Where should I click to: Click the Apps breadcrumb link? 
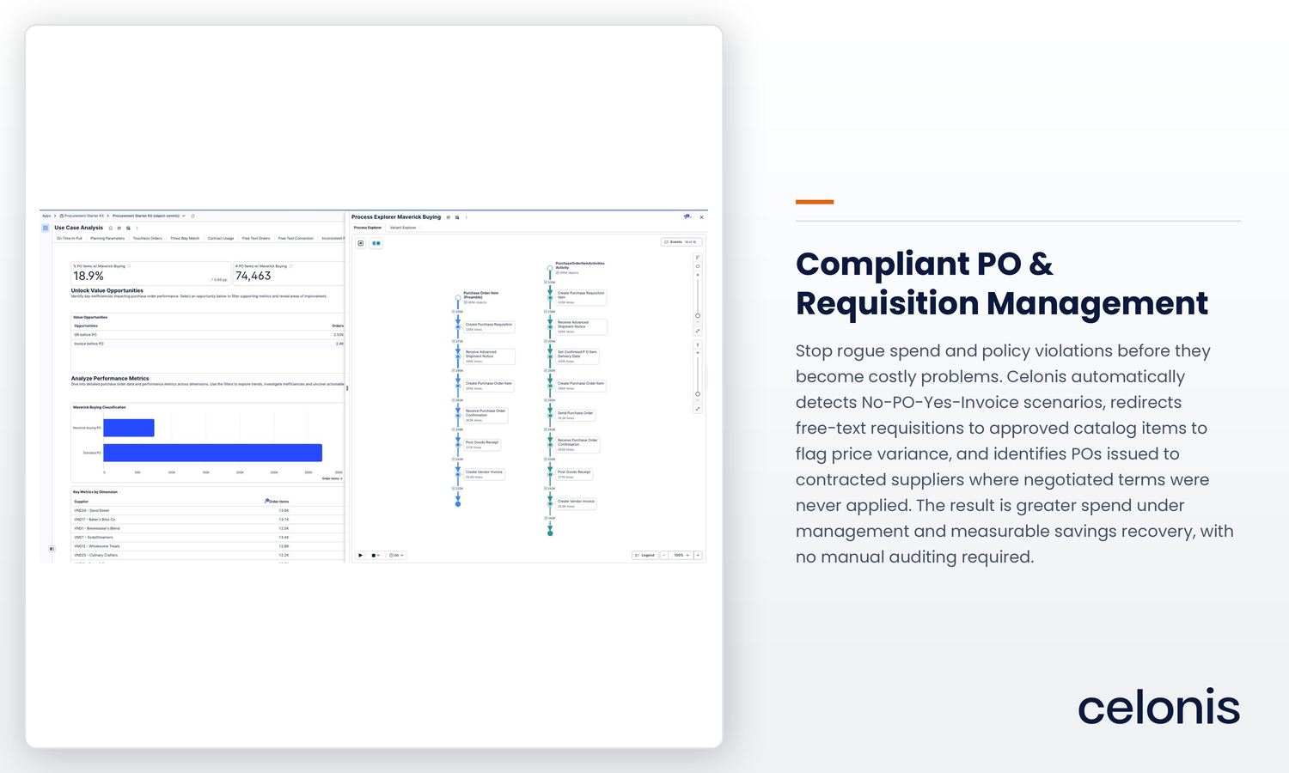46,216
